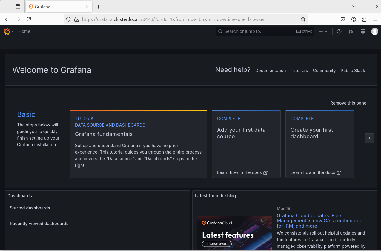
Task: Expand the plus 'new' dropdown
Action: (x=323, y=31)
